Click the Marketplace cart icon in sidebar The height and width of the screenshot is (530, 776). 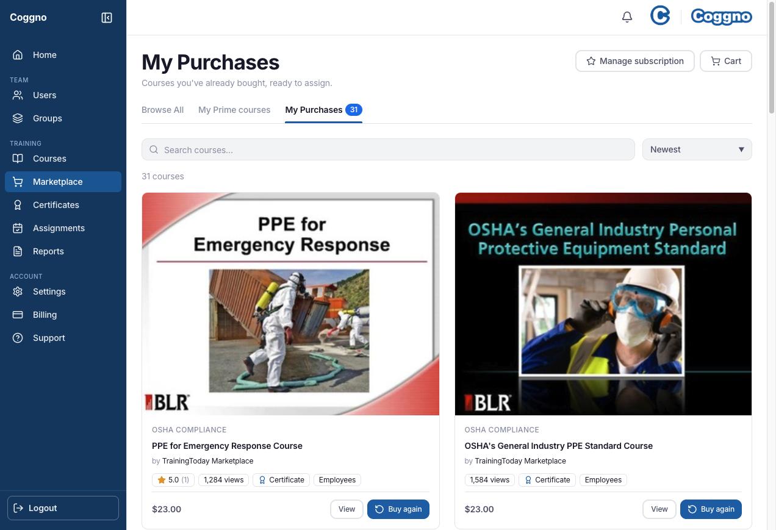click(18, 182)
